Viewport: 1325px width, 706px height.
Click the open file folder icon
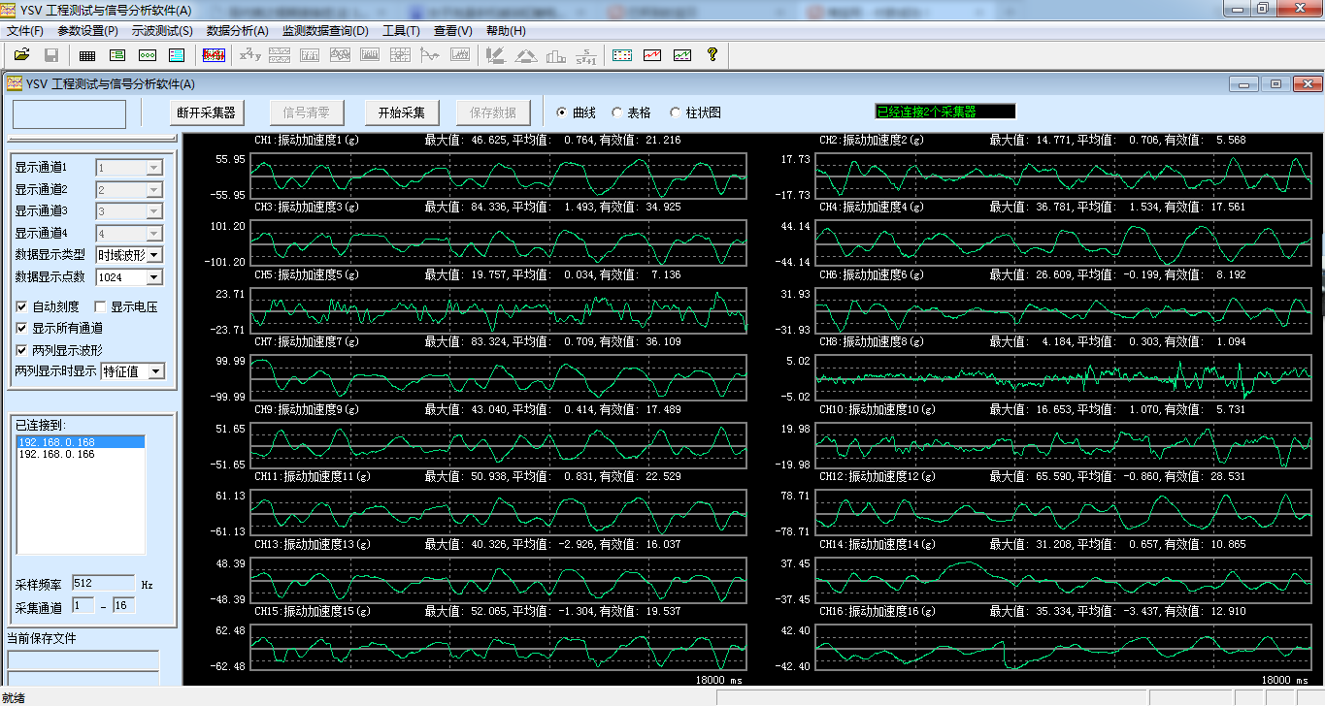click(x=21, y=55)
